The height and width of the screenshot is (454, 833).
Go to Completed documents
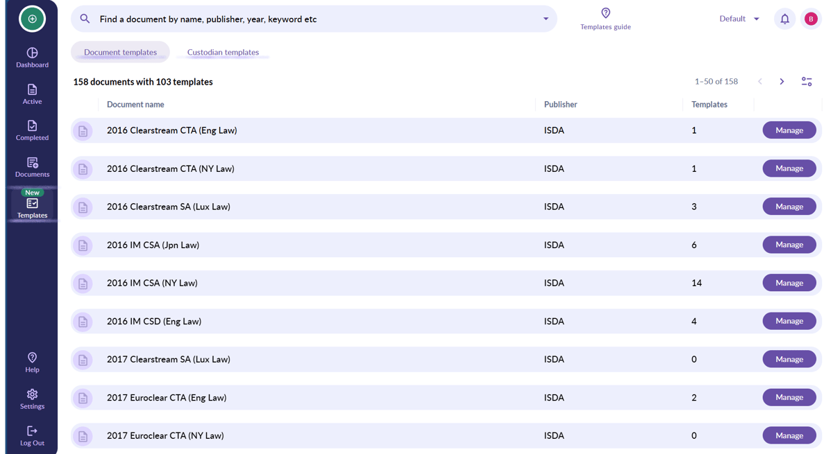click(x=32, y=130)
